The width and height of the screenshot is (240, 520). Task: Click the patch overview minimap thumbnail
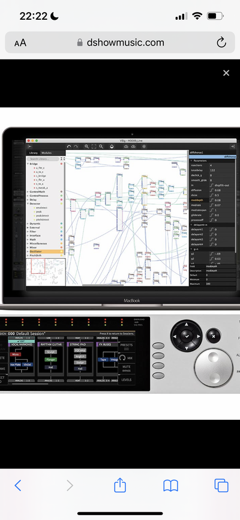[x=46, y=272]
